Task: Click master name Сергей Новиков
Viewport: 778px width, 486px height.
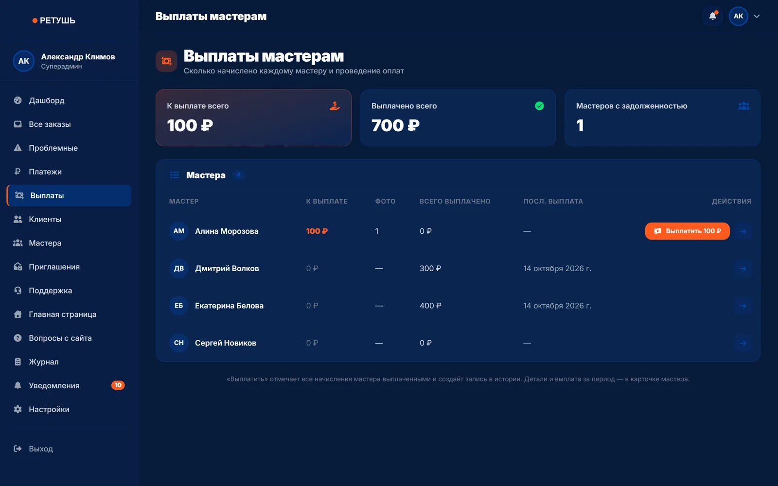Action: (x=226, y=343)
